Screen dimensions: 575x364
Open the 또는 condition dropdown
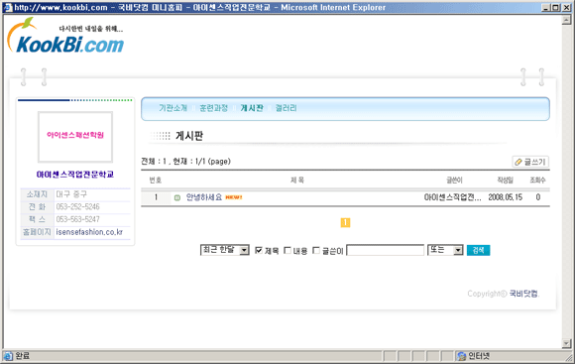click(x=445, y=250)
